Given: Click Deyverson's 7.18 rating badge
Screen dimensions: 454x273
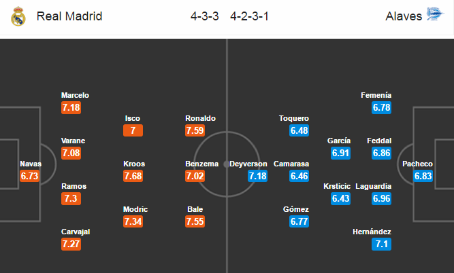Looking at the screenshot, I should (x=257, y=176).
